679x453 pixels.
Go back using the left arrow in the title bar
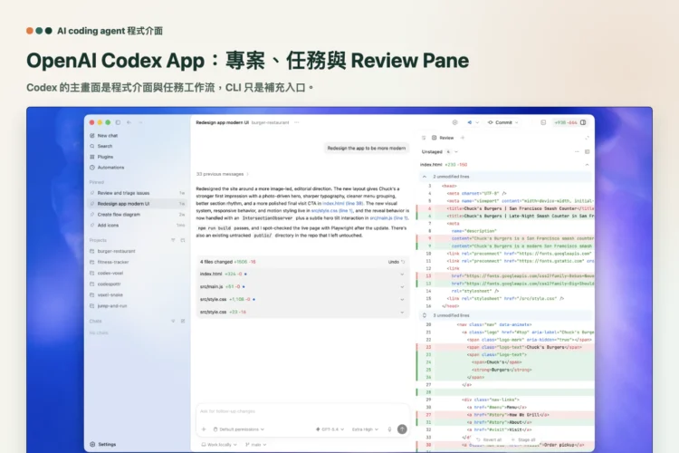click(x=129, y=122)
